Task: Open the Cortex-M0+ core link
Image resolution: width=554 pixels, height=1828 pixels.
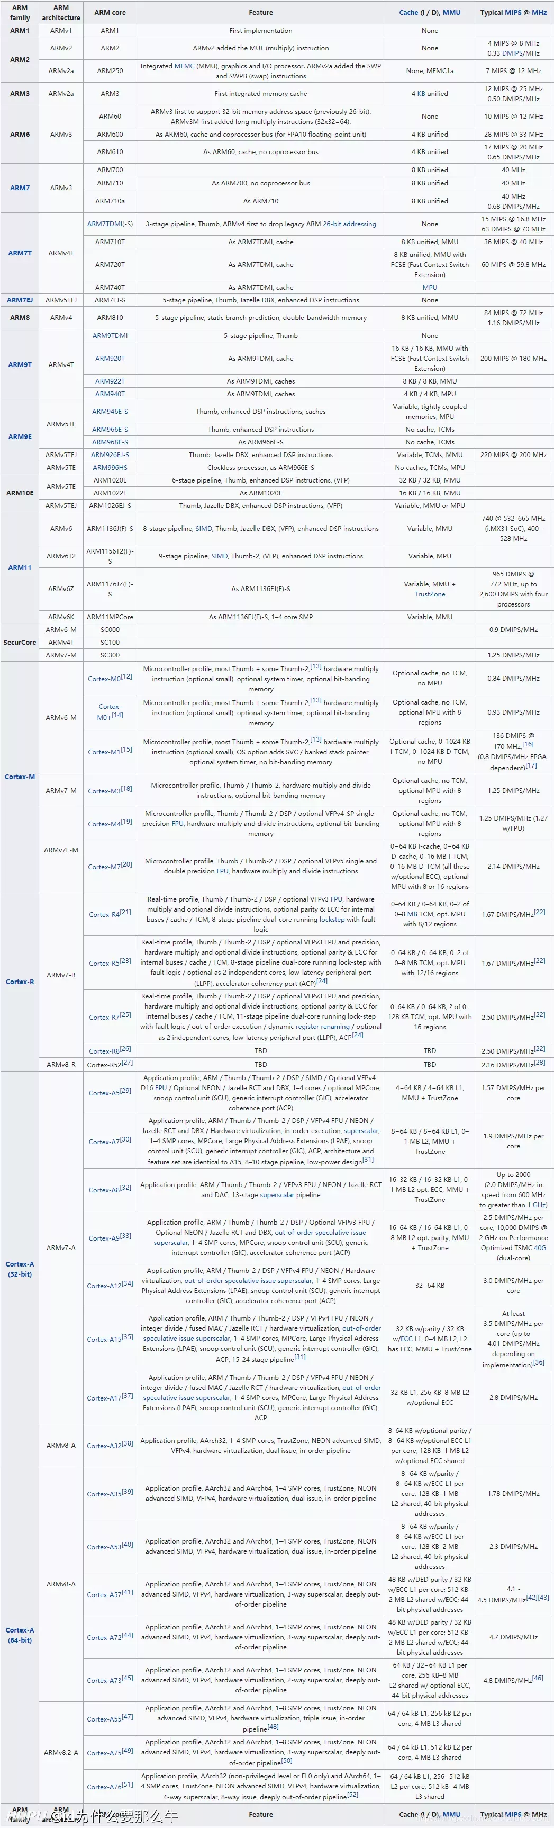Action: tap(110, 711)
